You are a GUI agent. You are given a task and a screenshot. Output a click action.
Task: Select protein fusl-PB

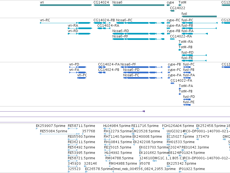[187, 72]
